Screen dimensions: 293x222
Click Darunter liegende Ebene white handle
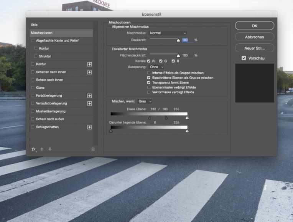pyautogui.click(x=187, y=131)
